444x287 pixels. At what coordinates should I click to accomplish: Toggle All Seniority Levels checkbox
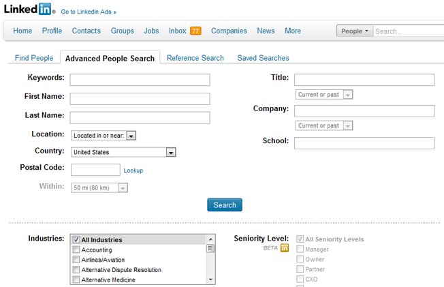pos(300,239)
